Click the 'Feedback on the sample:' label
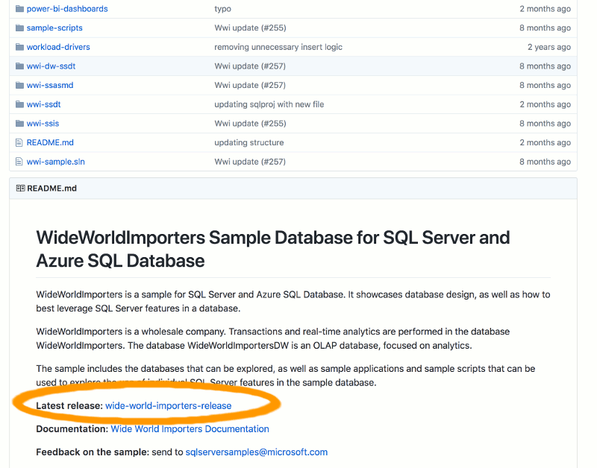 93,452
